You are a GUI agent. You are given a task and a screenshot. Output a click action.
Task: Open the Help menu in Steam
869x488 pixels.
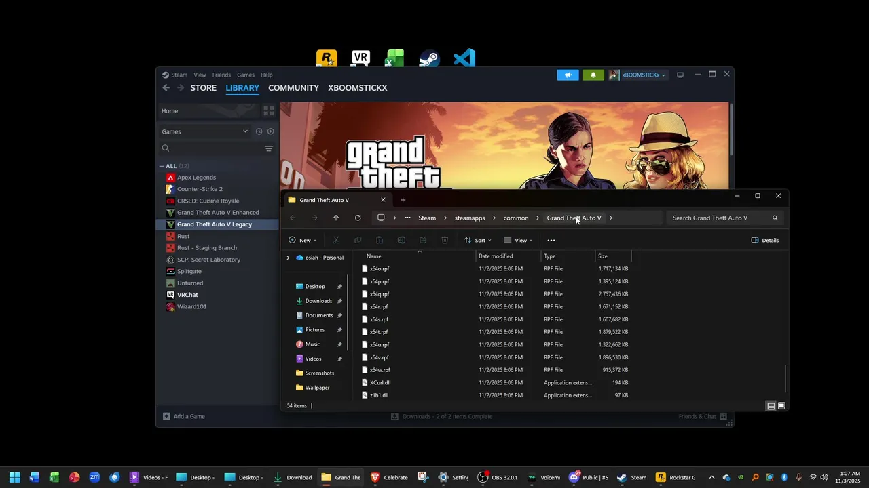click(x=267, y=75)
